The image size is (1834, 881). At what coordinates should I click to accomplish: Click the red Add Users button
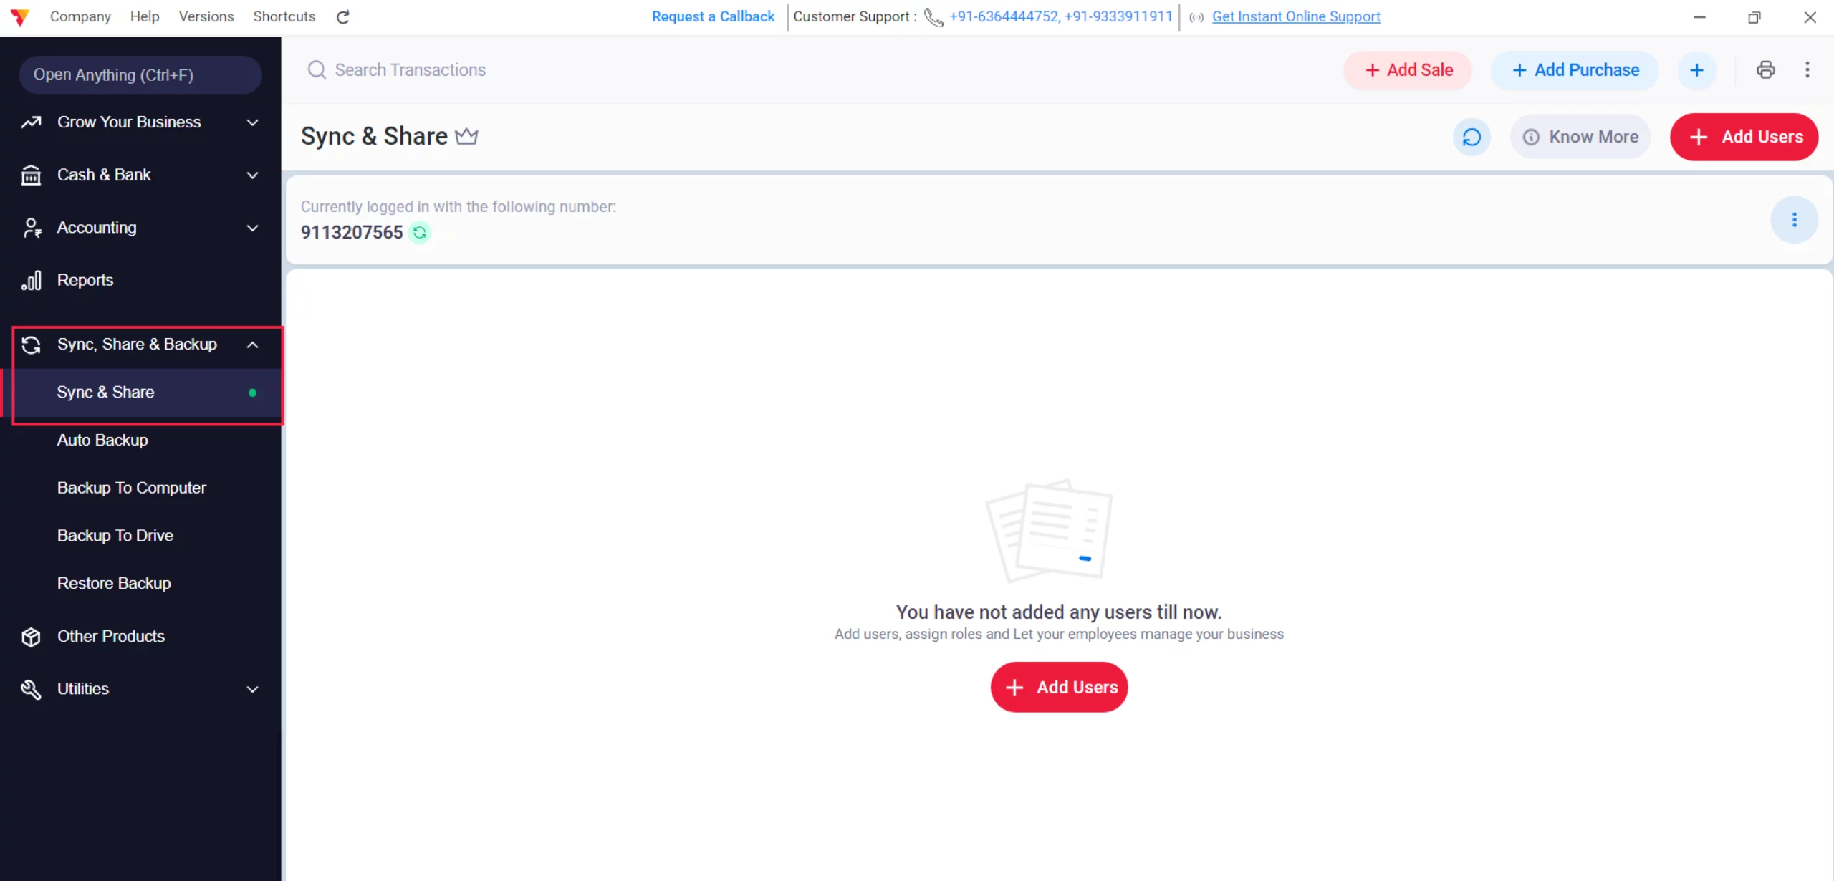[x=1744, y=137]
